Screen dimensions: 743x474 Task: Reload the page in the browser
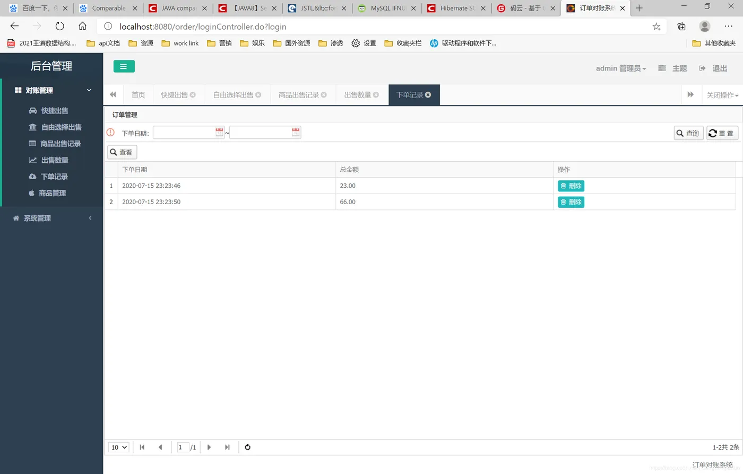coord(60,26)
